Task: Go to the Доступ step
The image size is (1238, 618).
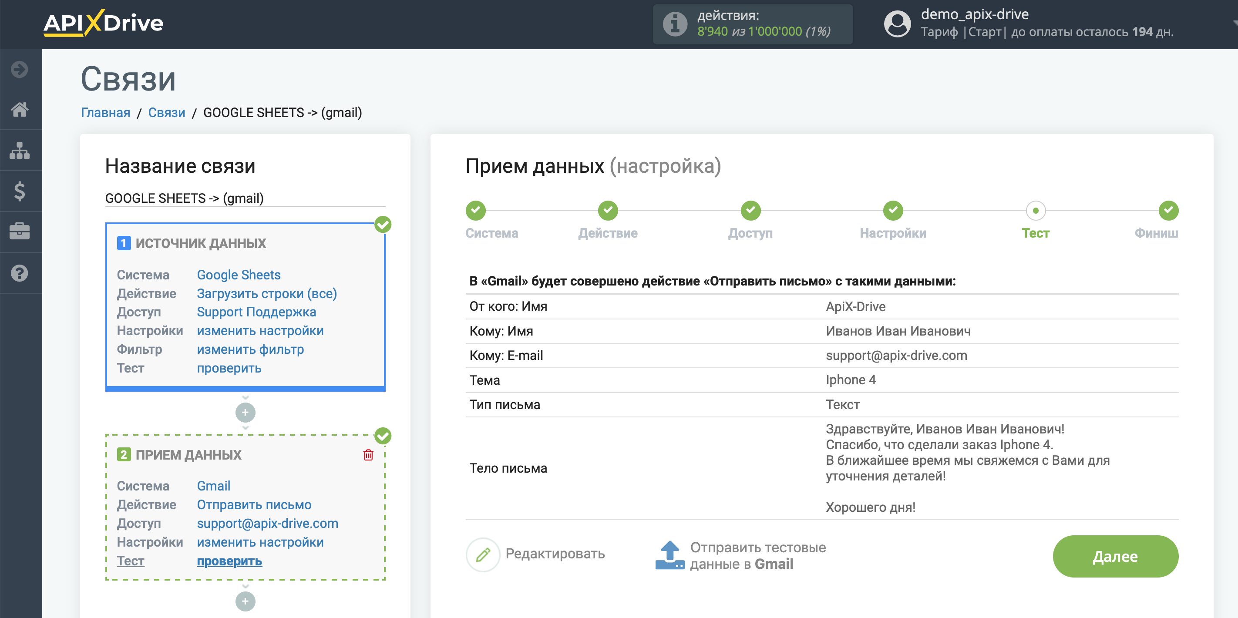Action: click(x=750, y=210)
